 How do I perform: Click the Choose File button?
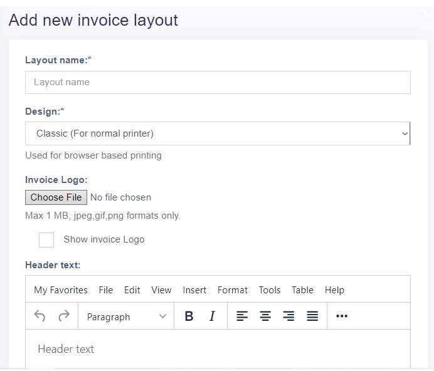[56, 197]
